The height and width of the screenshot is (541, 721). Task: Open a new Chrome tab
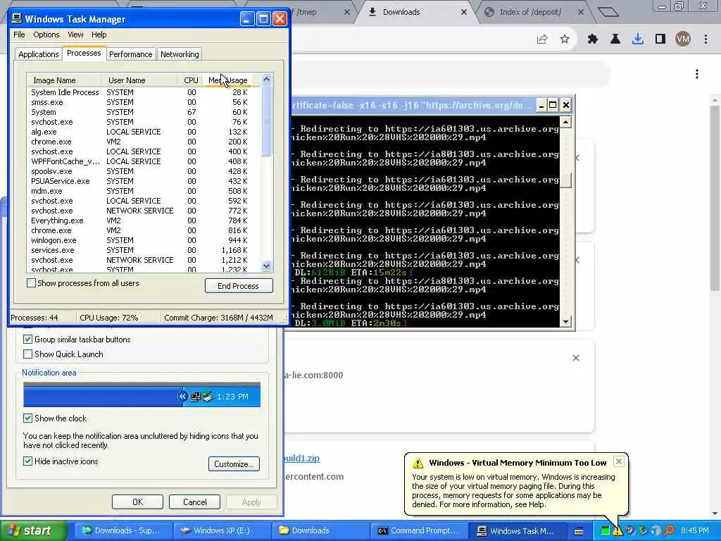coord(608,12)
